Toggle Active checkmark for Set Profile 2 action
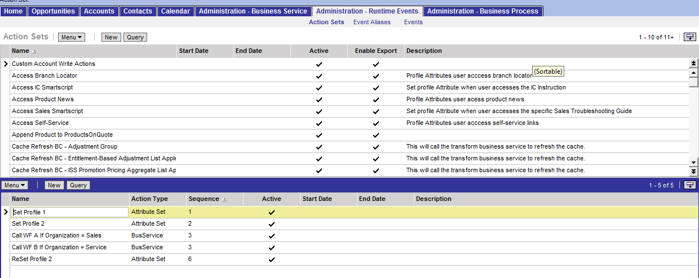The image size is (699, 278). point(272,224)
